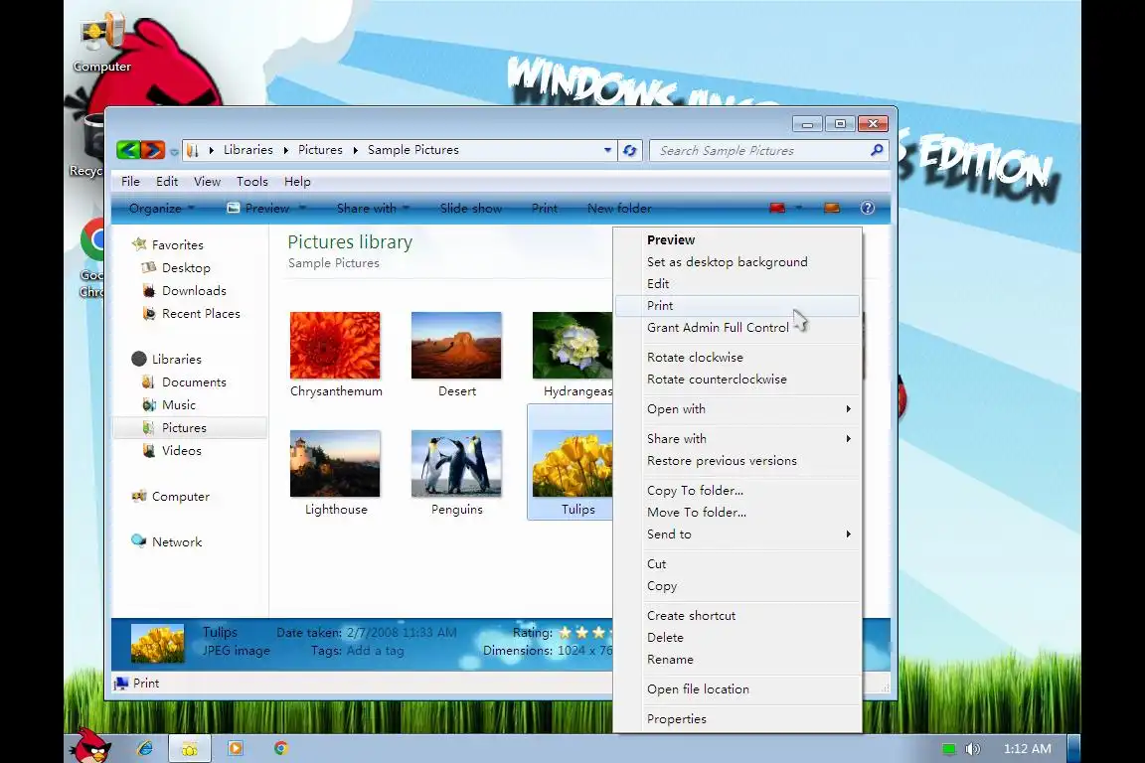Toggle the preview pane icon
This screenshot has height=763, width=1145.
point(832,208)
